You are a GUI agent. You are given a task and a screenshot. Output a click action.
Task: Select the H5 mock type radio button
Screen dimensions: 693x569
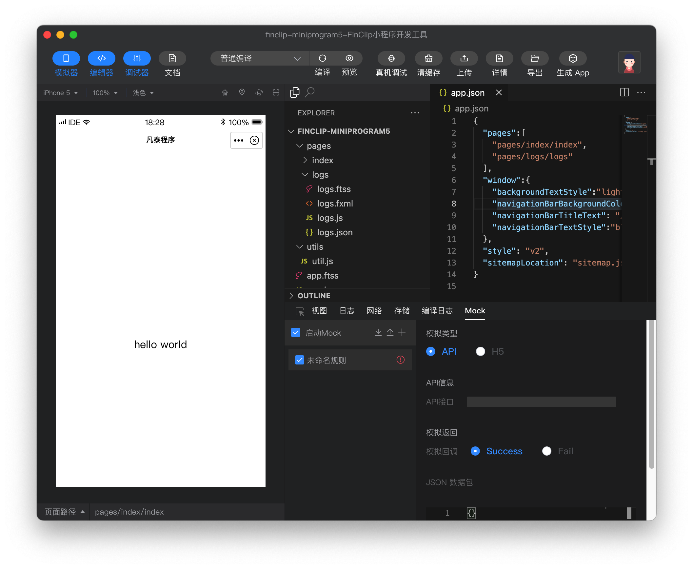pos(480,351)
